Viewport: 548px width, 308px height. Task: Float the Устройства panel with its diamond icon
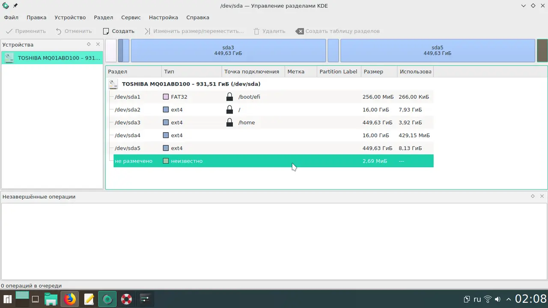point(89,44)
